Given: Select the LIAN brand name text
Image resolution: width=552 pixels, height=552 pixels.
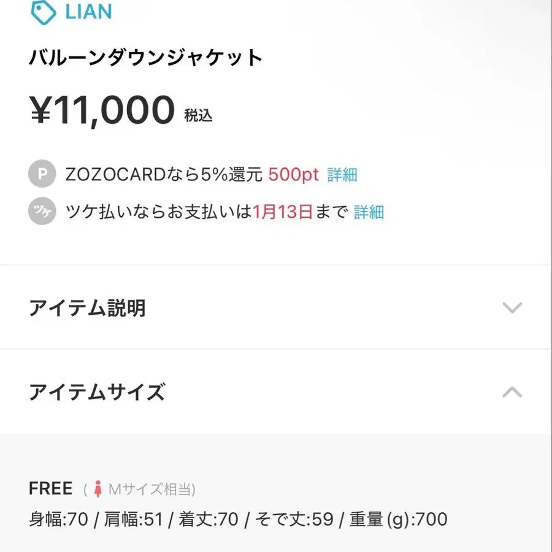Looking at the screenshot, I should (90, 10).
